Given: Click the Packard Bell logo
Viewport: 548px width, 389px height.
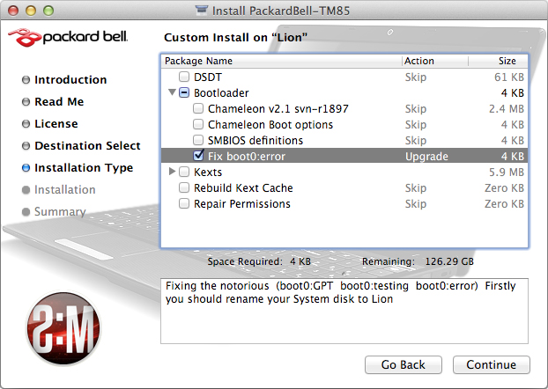Looking at the screenshot, I should tap(68, 37).
